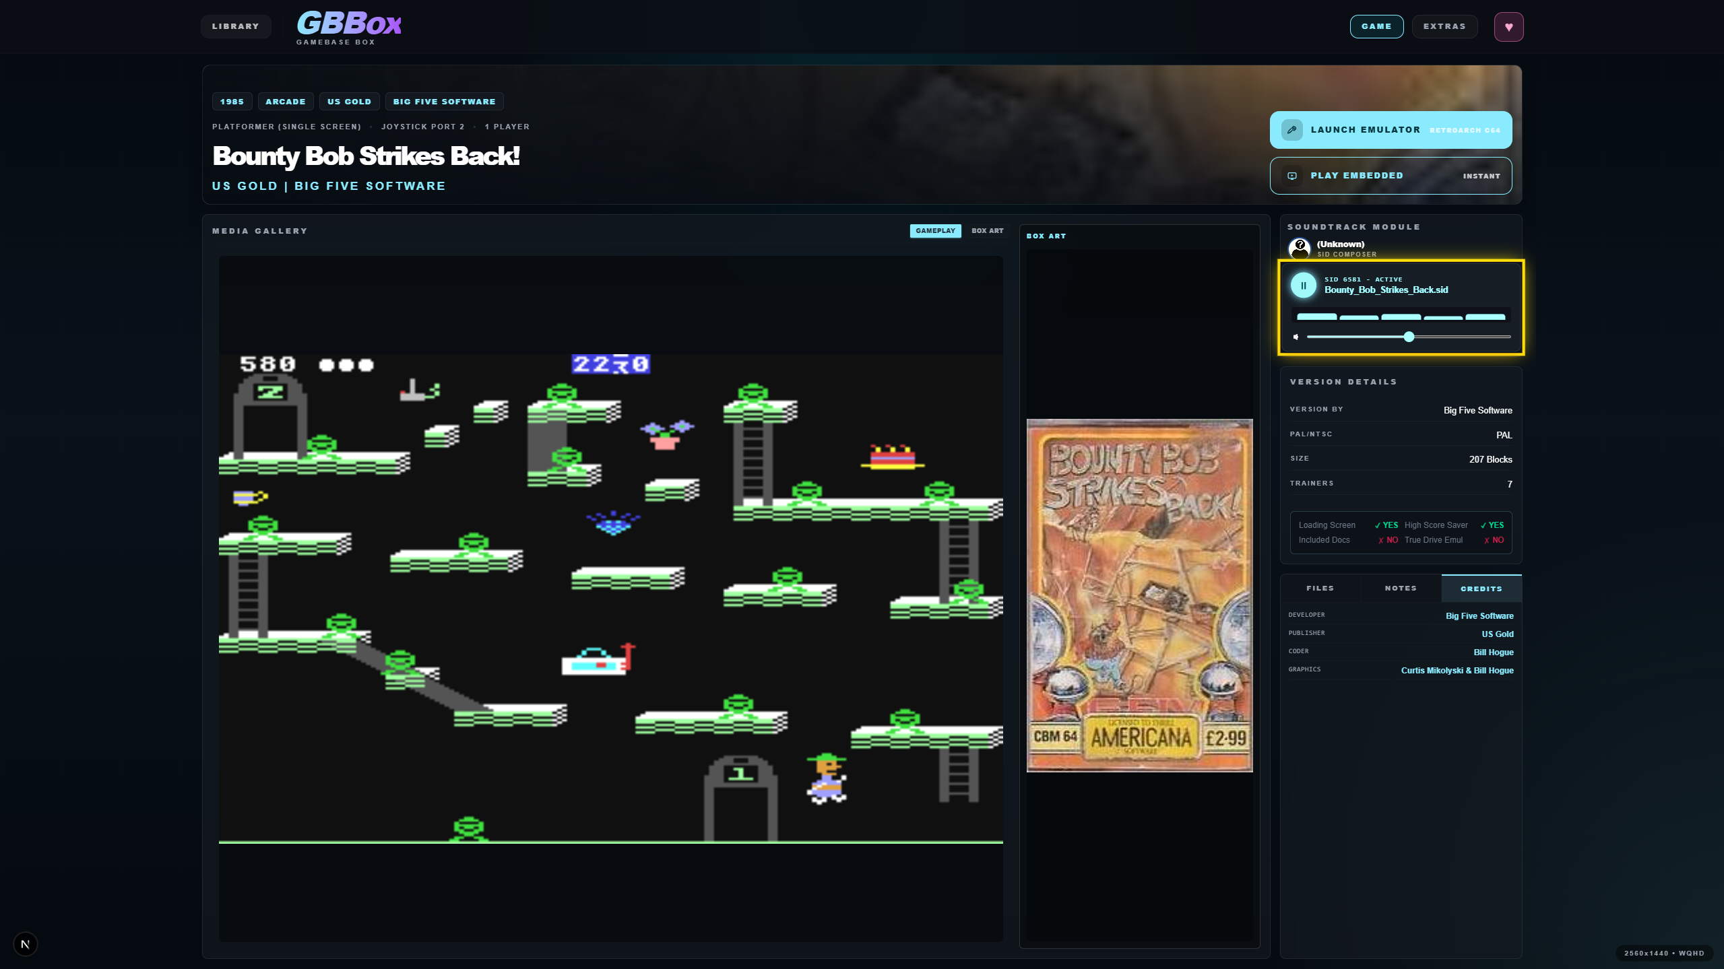Select the Box Art gallery tab

986,231
